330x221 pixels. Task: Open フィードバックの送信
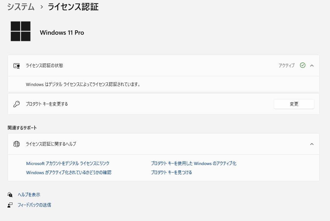pos(34,205)
